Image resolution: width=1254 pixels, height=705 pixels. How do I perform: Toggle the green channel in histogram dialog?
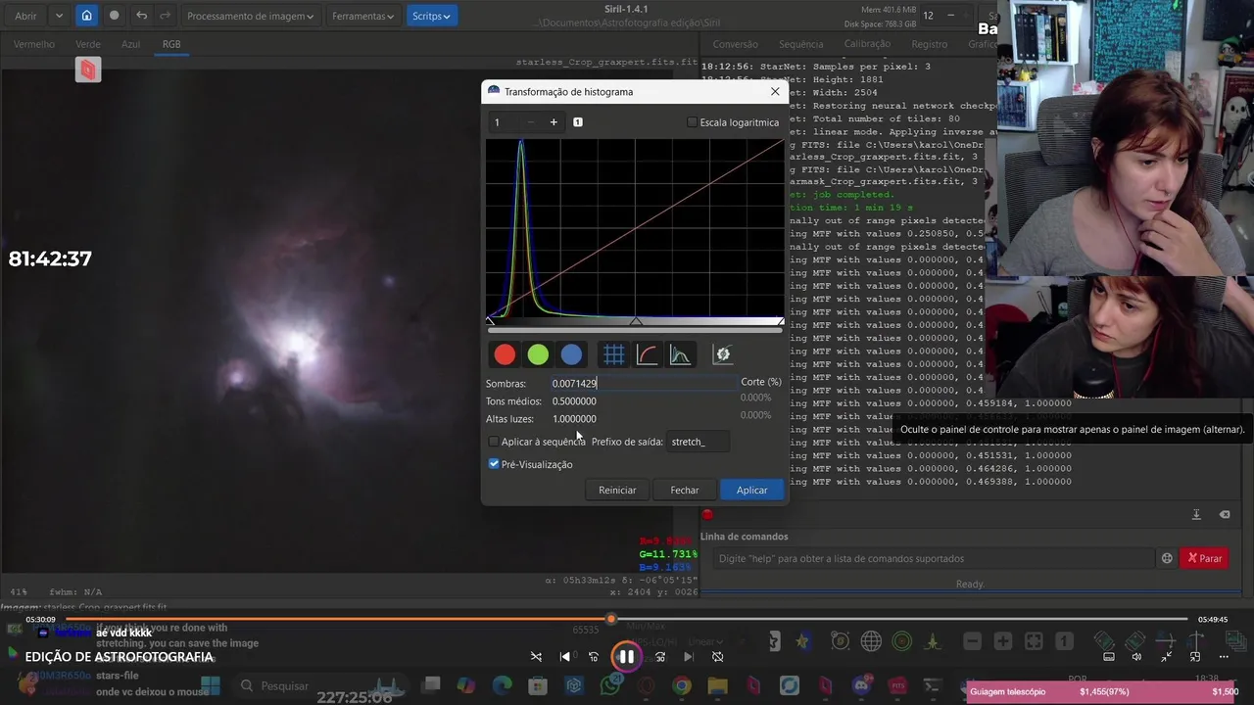coord(538,354)
